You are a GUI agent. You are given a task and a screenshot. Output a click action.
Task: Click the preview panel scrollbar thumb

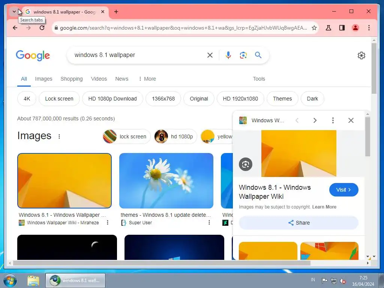pyautogui.click(x=367, y=136)
